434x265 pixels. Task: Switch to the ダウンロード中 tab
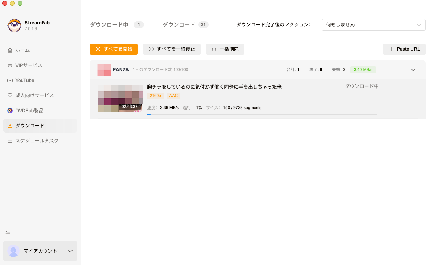coord(117,25)
